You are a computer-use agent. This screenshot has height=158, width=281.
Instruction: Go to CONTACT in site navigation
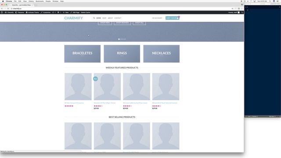click(x=118, y=18)
